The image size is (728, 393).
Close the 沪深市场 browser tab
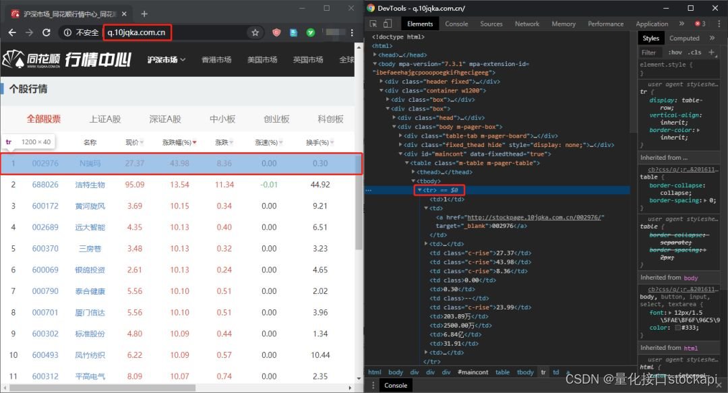[124, 14]
